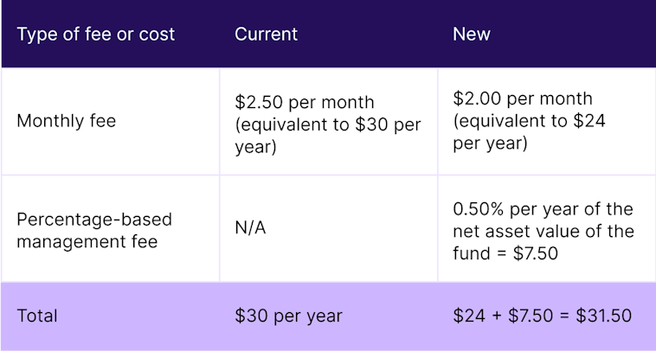
Task: Select the "Current" column header
Action: click(x=266, y=35)
